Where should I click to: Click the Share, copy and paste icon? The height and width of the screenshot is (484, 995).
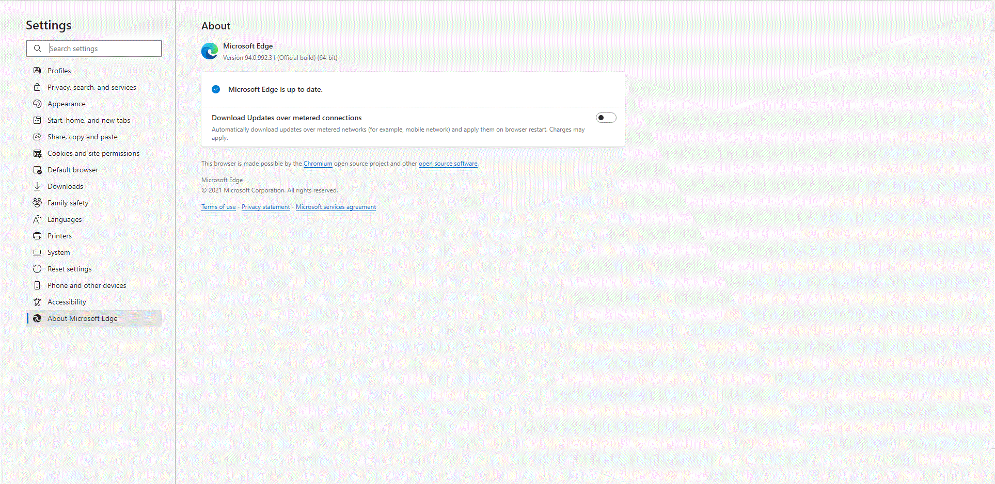coord(37,137)
